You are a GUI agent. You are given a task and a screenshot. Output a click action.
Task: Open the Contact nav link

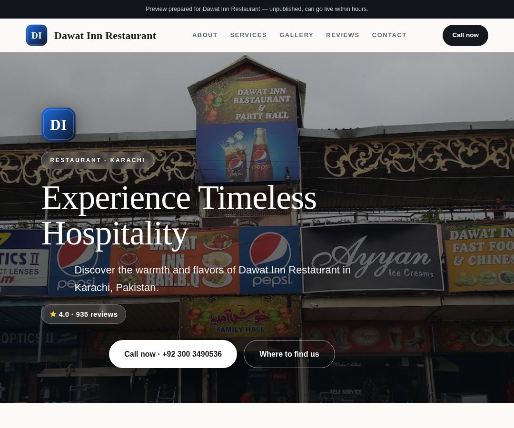tap(389, 35)
